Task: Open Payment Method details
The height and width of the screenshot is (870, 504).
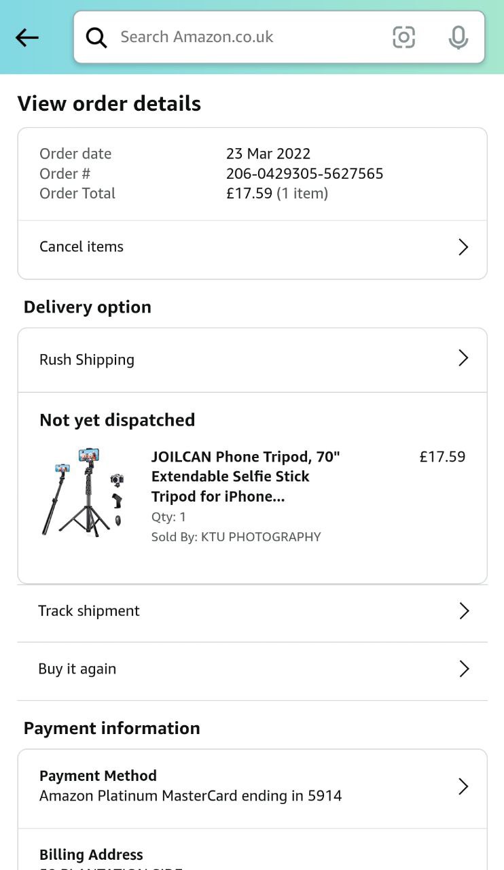Action: [190, 786]
